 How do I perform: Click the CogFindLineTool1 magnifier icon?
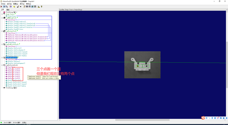(4, 57)
